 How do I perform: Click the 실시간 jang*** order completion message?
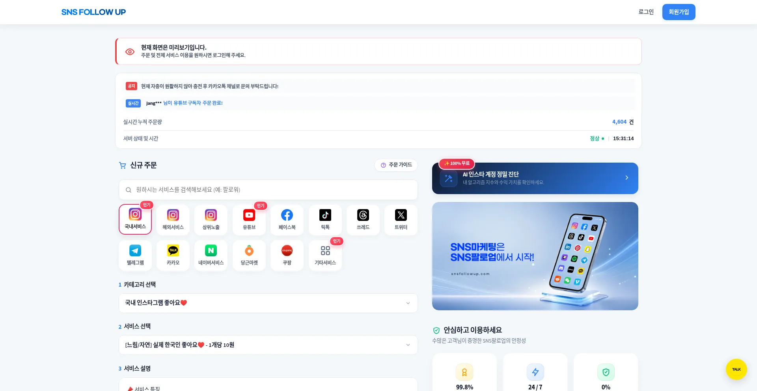[x=184, y=103]
